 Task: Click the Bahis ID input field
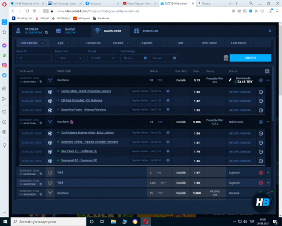pyautogui.click(x=34, y=58)
